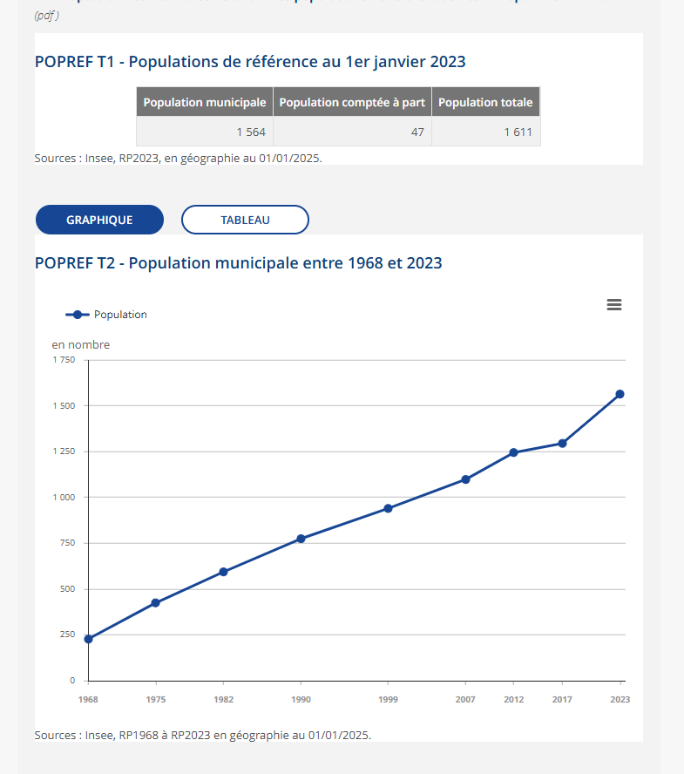Select the 2023 data point on the chart
Image resolution: width=684 pixels, height=774 pixels.
(x=620, y=394)
